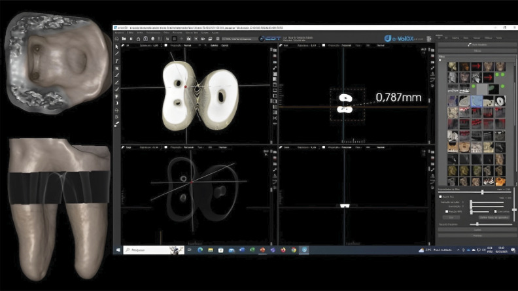Expand the blue template dropdown

tap(271, 39)
